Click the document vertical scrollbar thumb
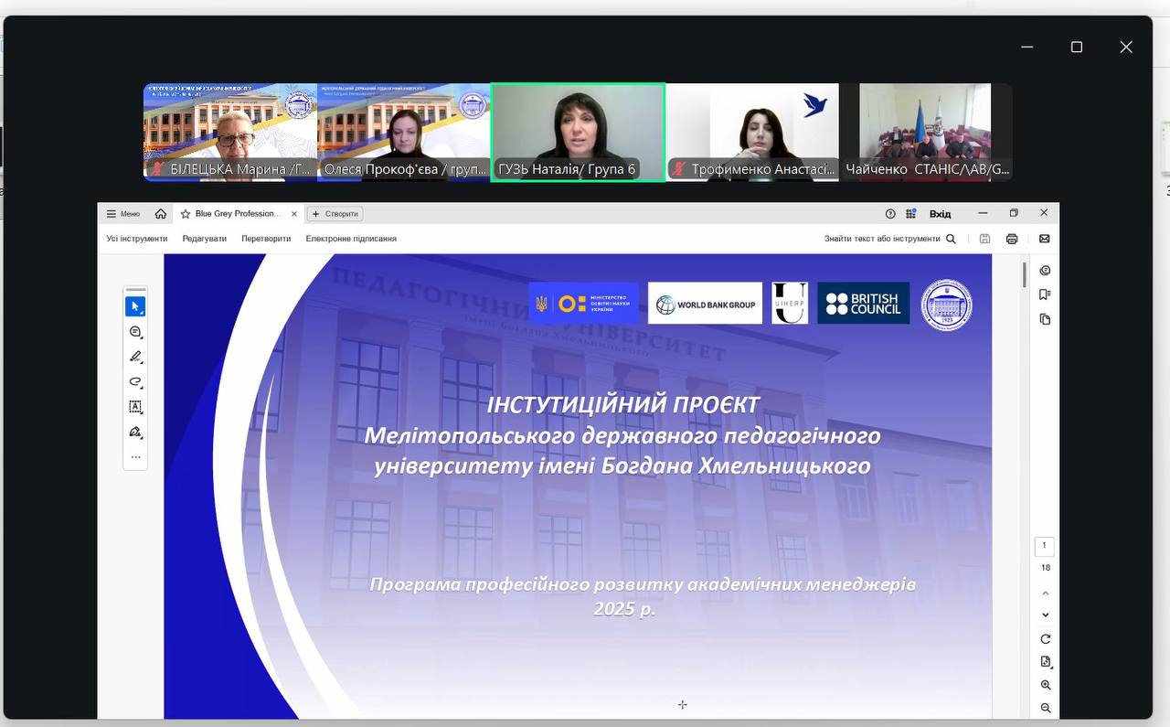The width and height of the screenshot is (1170, 727). pyautogui.click(x=1025, y=274)
